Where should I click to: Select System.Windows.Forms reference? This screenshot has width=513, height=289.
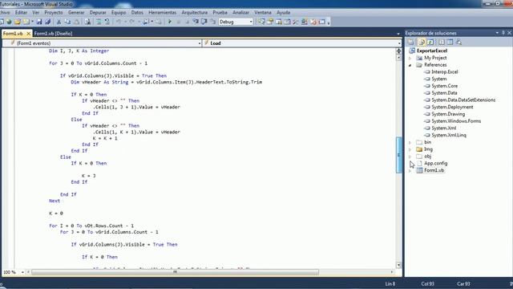456,121
